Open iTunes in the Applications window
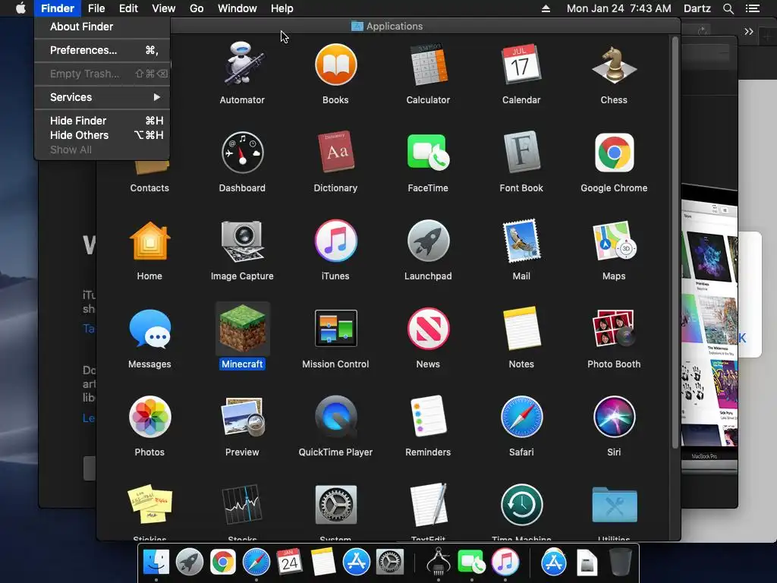The height and width of the screenshot is (583, 777). (335, 241)
